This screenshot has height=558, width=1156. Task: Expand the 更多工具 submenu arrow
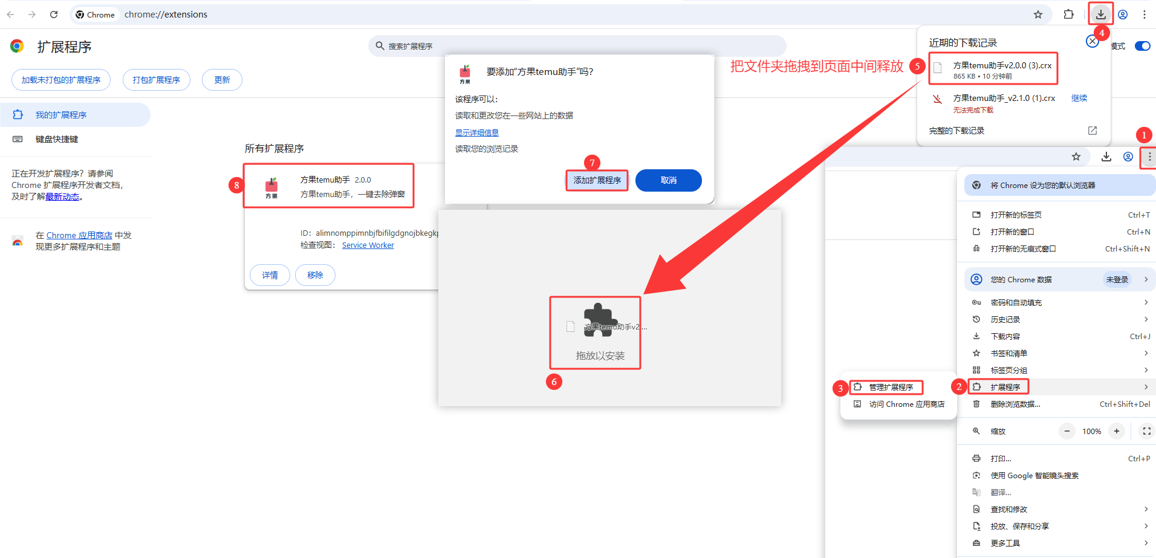pos(1146,543)
